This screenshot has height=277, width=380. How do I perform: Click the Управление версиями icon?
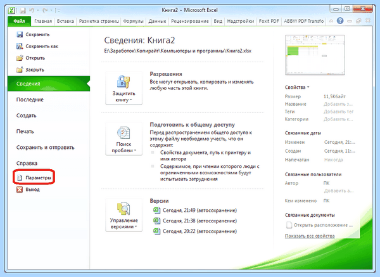coord(123,209)
